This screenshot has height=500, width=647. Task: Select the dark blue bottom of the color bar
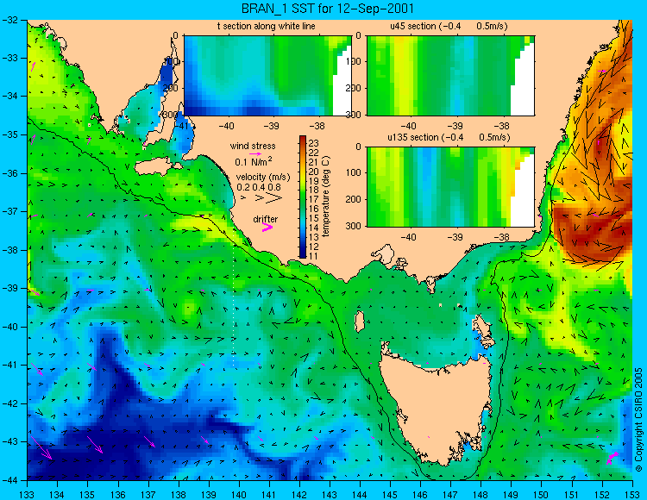coord(303,255)
